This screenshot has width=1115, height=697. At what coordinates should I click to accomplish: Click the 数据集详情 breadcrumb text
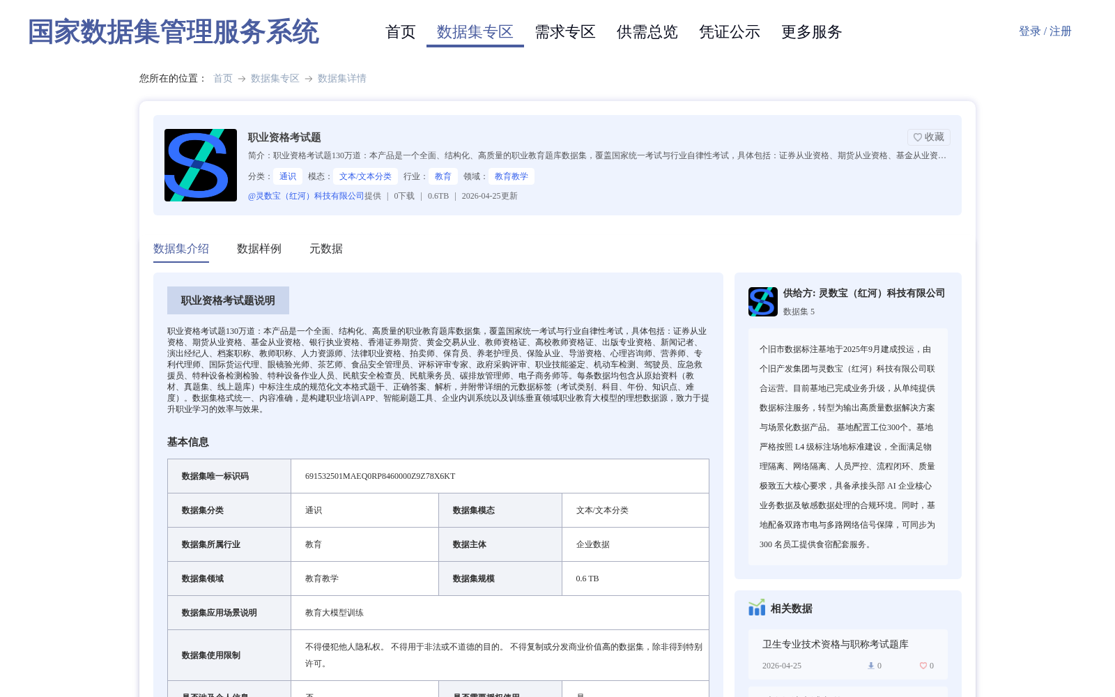point(342,78)
